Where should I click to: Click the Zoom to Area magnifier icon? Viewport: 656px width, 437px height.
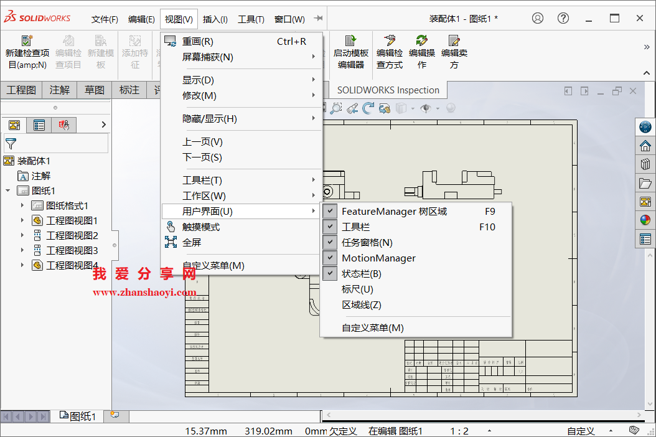[x=335, y=108]
